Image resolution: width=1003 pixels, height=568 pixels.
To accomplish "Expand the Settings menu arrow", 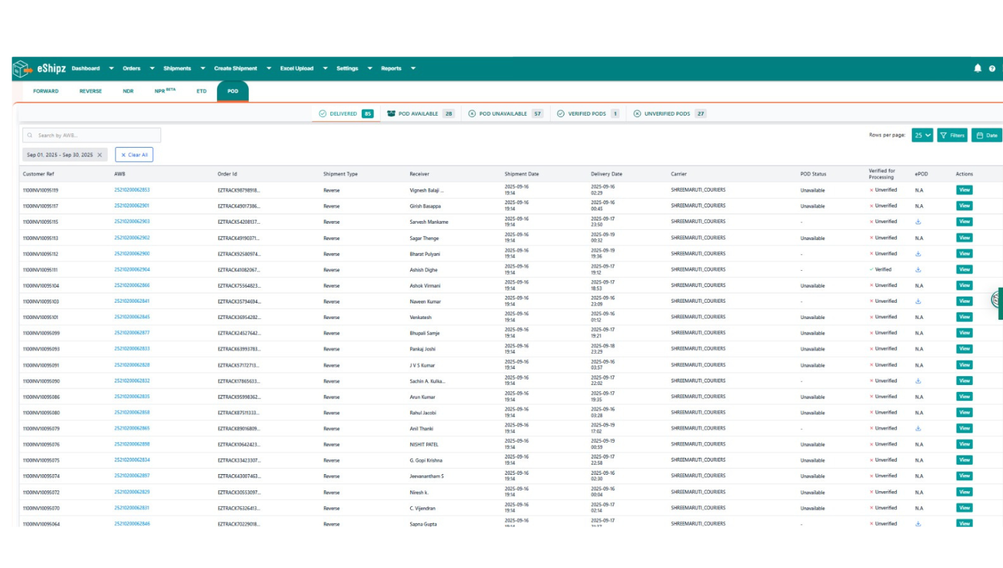I will (370, 69).
